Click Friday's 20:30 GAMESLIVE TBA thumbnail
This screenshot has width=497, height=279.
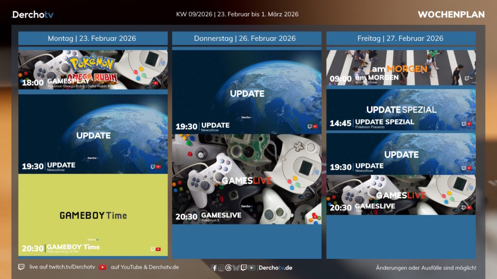click(x=401, y=195)
